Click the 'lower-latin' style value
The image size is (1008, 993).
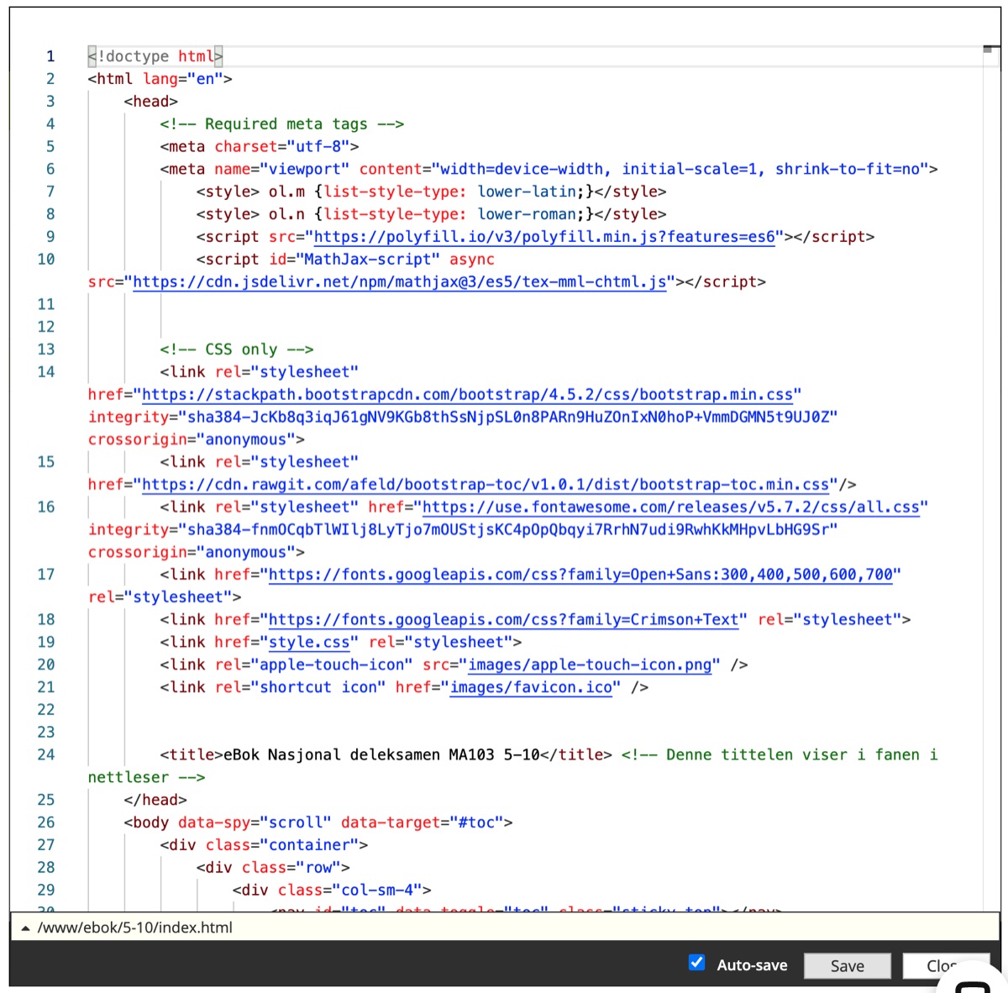[x=527, y=192]
